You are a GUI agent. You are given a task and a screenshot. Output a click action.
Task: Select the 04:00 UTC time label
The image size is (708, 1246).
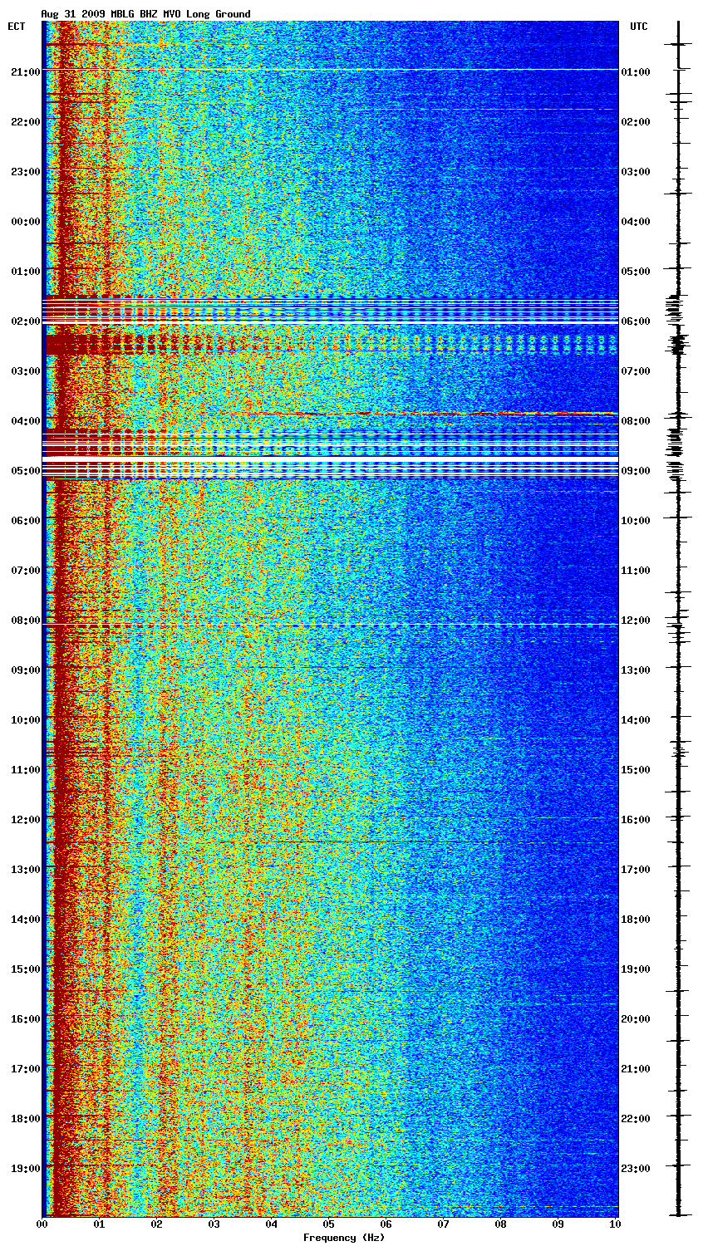pyautogui.click(x=635, y=222)
